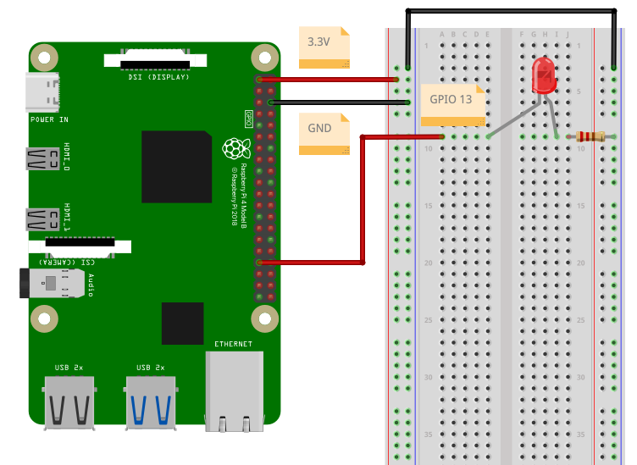Select the GPIO 13 sticky note
Viewport: 637px width, 465px height.
(x=453, y=105)
